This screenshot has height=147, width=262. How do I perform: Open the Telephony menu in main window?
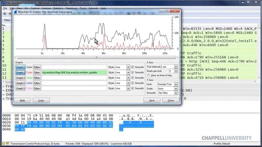pyautogui.click(x=71, y=8)
